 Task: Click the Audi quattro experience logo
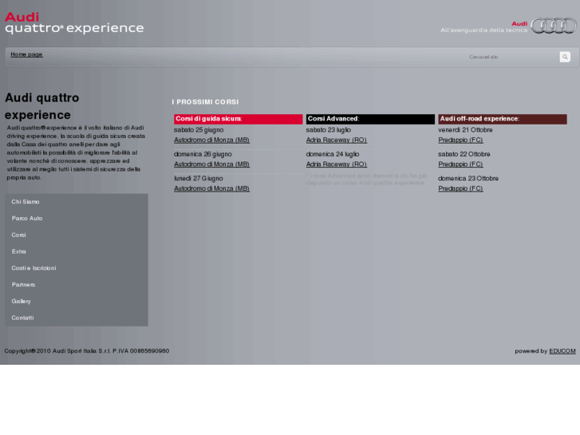tap(74, 23)
